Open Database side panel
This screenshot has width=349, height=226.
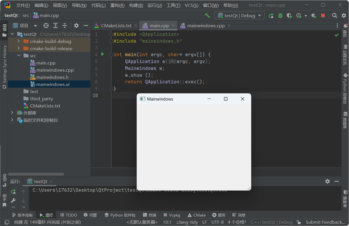tap(345, 120)
